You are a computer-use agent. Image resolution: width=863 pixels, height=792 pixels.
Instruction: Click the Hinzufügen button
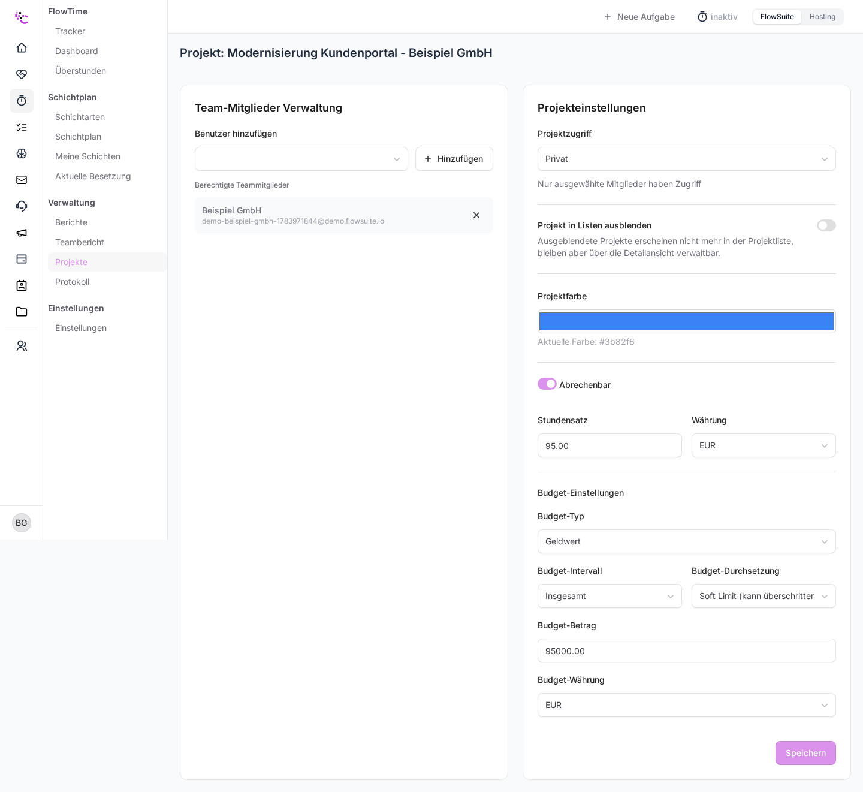click(454, 159)
